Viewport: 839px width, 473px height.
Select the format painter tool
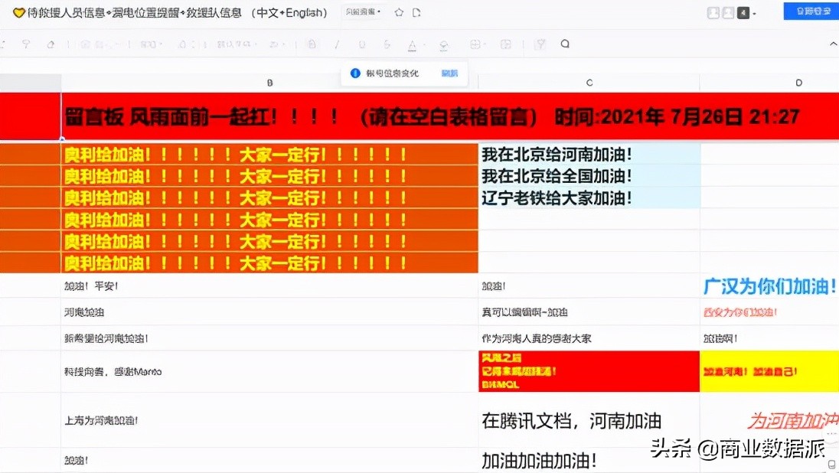coord(51,45)
